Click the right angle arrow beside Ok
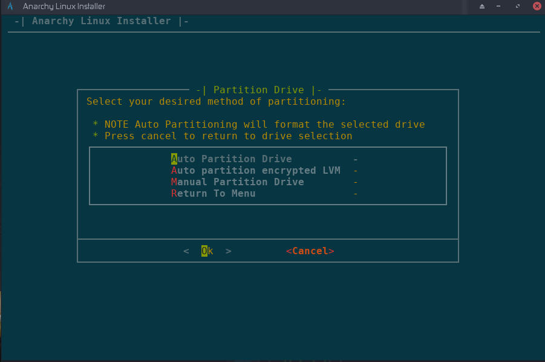This screenshot has height=362, width=545. click(x=228, y=251)
